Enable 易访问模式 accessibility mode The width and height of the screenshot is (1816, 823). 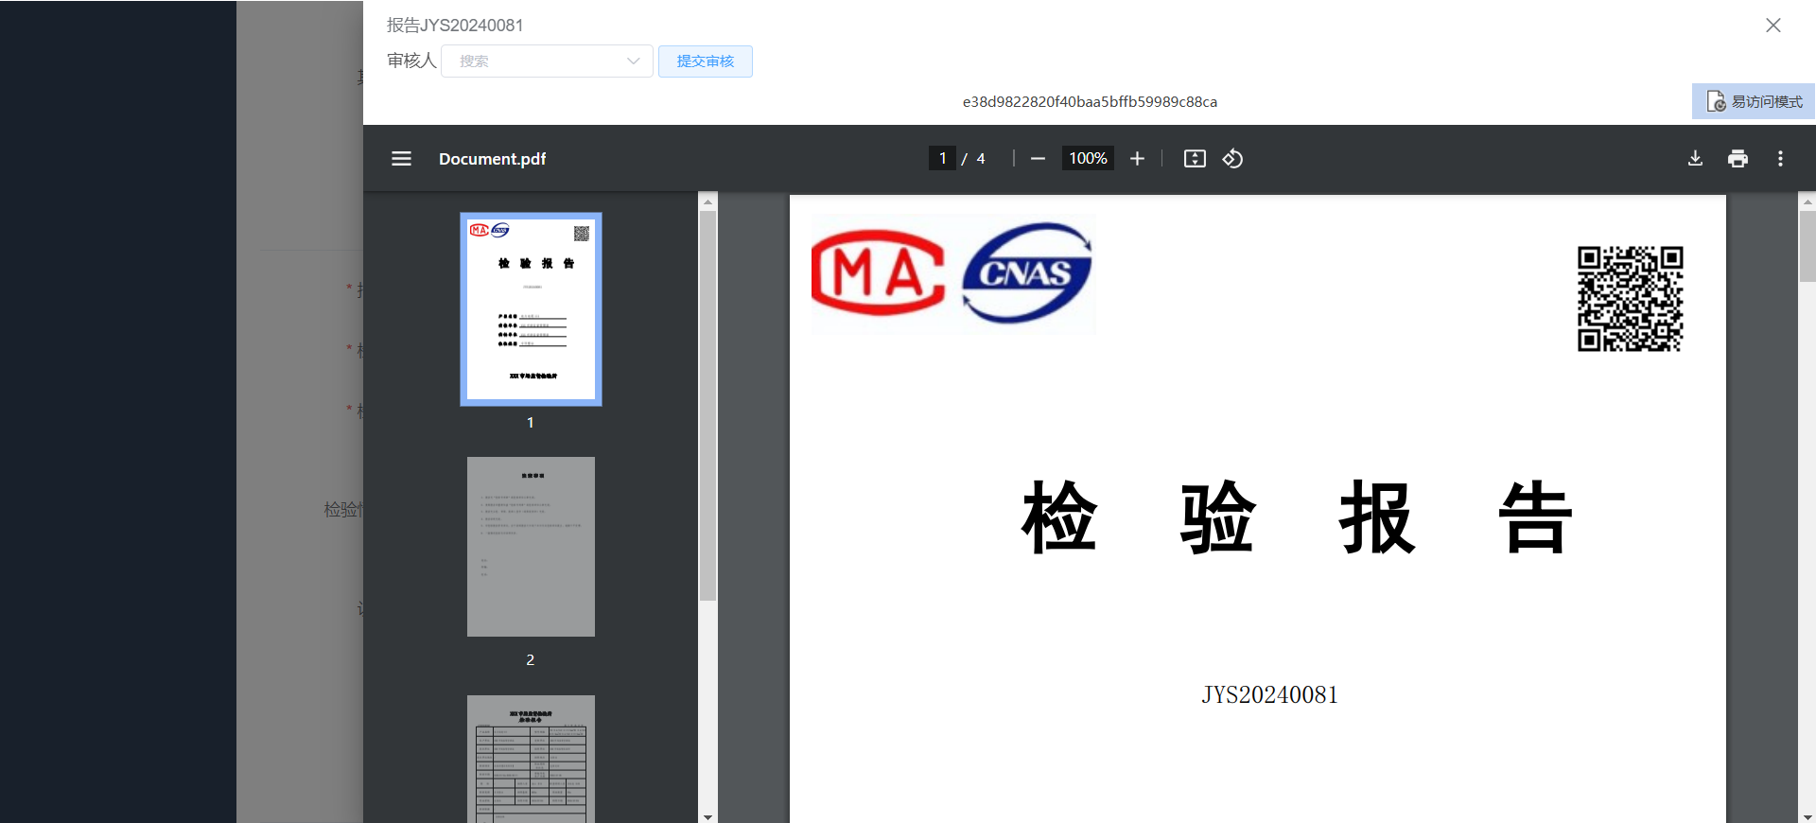pyautogui.click(x=1755, y=101)
